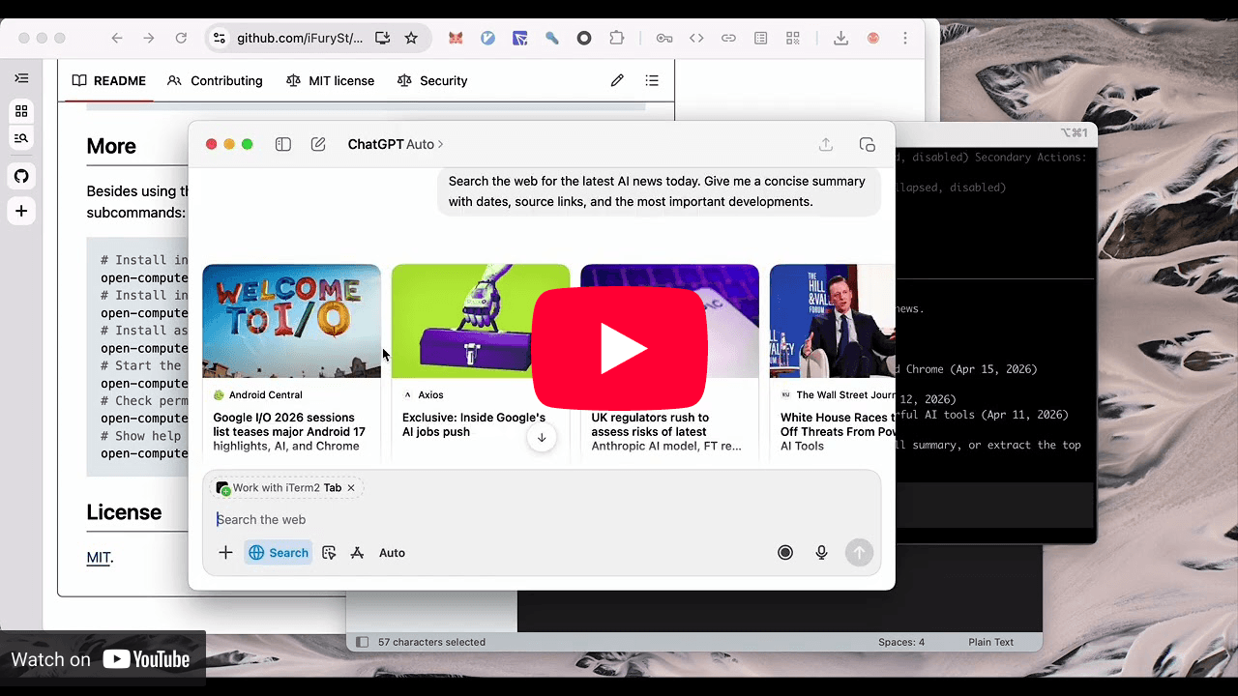Screen dimensions: 1238x696
Task: Jump to bottom with the down-arrow button
Action: (542, 438)
